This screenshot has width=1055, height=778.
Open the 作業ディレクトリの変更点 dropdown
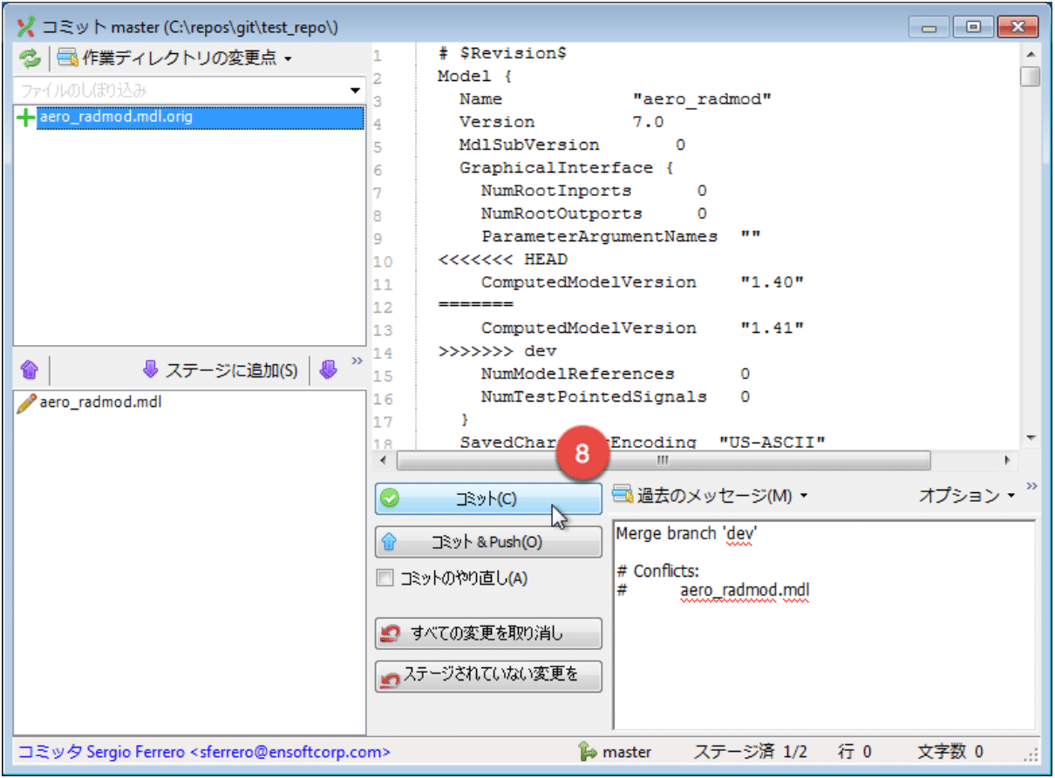pyautogui.click(x=174, y=59)
